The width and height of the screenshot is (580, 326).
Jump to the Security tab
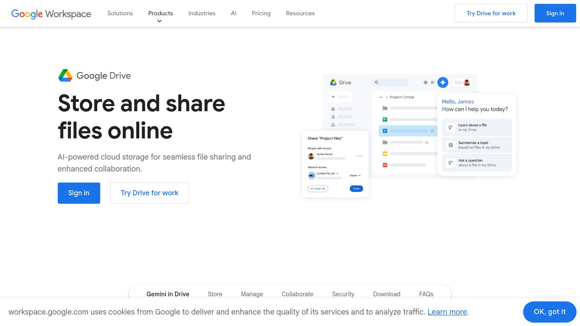point(343,294)
